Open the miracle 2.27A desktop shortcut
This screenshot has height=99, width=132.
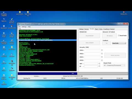[x=12, y=27]
